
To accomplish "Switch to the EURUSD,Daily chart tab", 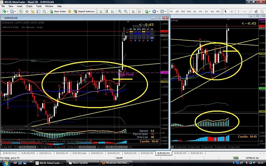I will coord(80,153).
